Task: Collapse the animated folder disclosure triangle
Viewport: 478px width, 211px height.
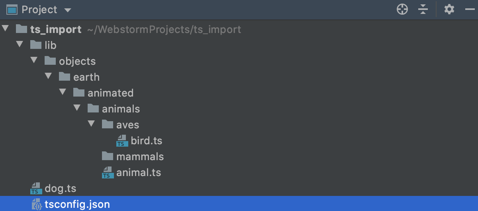Action: 63,93
